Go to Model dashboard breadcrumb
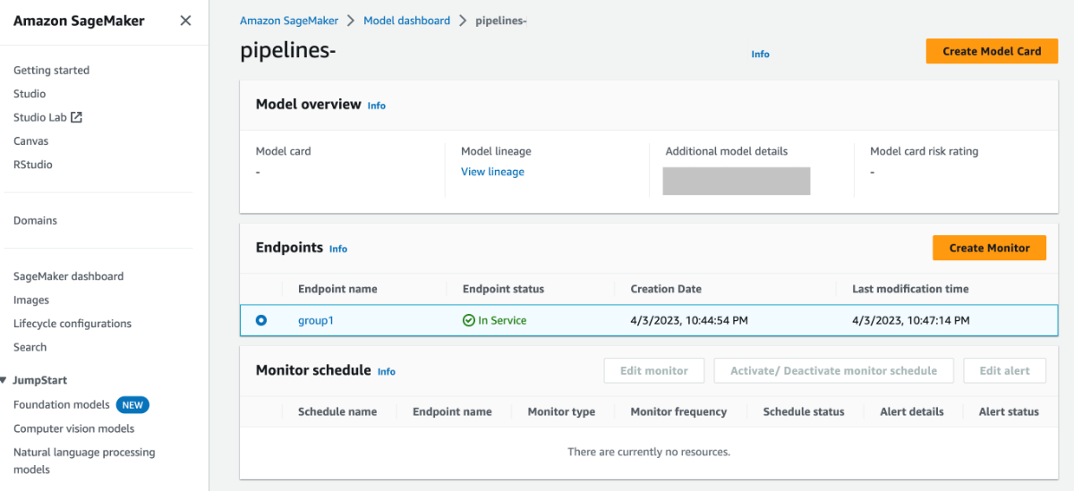This screenshot has width=1074, height=491. pyautogui.click(x=406, y=21)
